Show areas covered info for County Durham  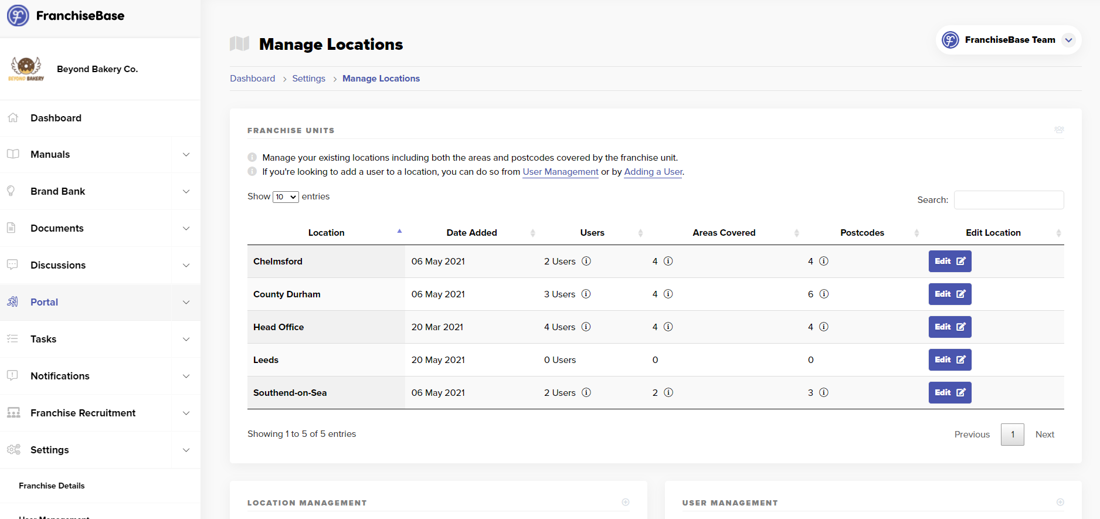click(x=668, y=294)
